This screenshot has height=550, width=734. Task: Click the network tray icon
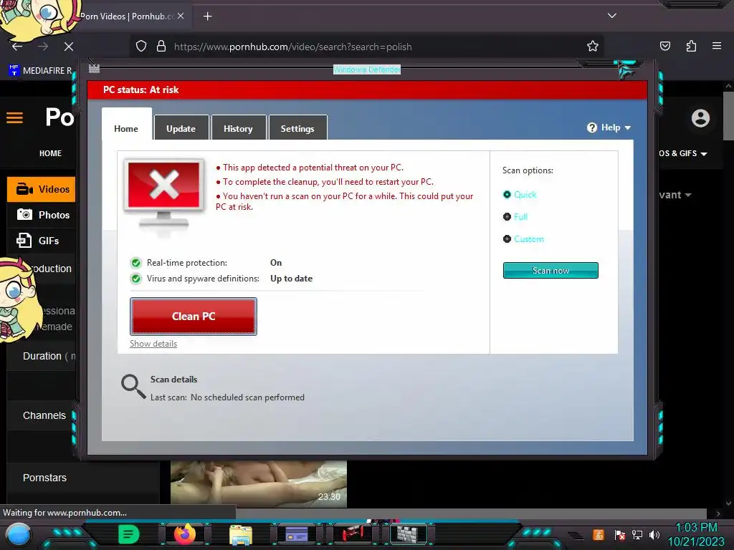click(x=637, y=535)
